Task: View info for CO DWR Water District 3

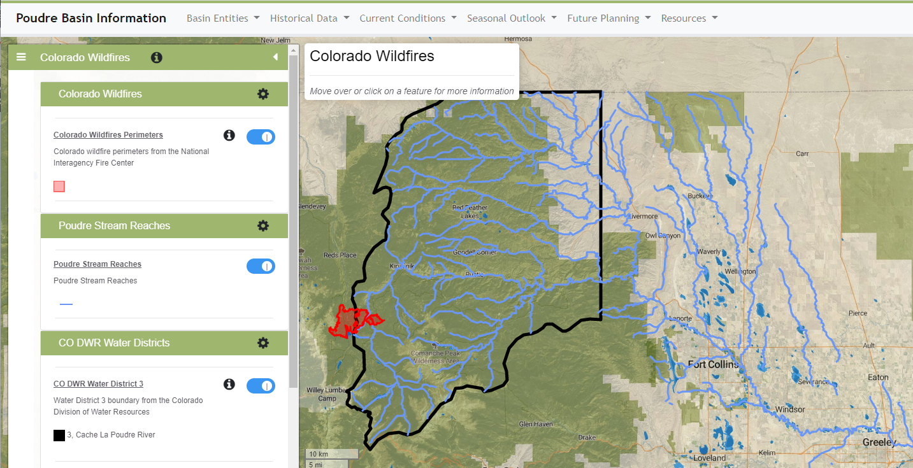Action: pyautogui.click(x=229, y=384)
